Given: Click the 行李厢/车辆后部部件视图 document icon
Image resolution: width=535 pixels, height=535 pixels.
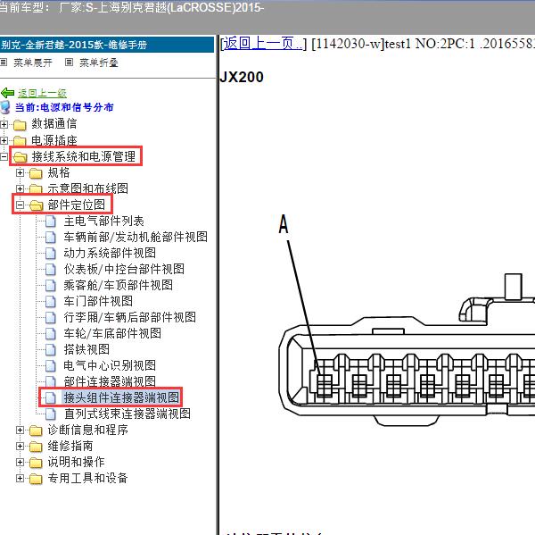Looking at the screenshot, I should tap(51, 318).
